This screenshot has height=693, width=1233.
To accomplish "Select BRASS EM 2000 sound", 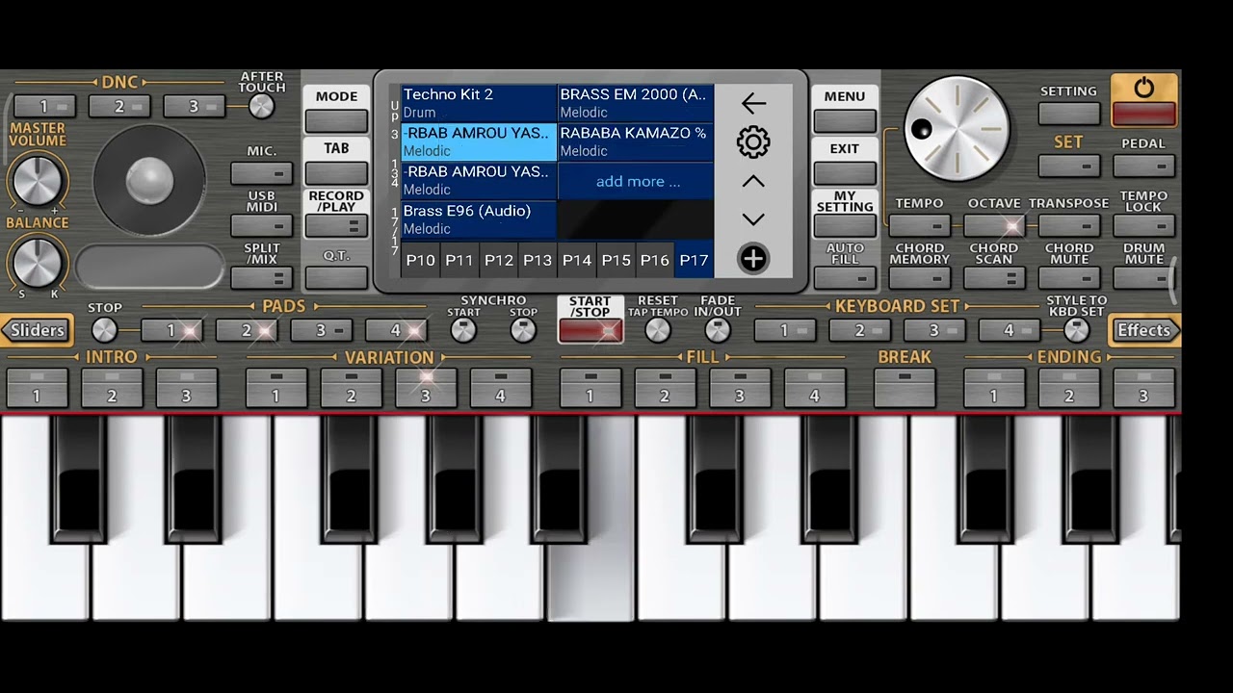I will (636, 103).
